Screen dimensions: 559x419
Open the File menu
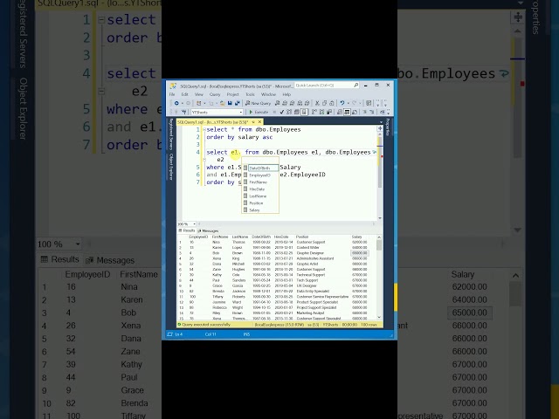[x=172, y=94]
